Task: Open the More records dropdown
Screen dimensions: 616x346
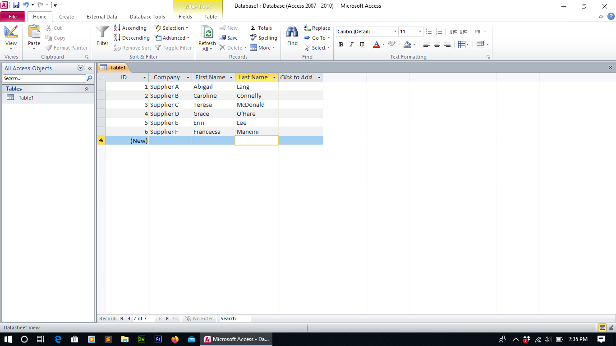Action: tap(262, 48)
